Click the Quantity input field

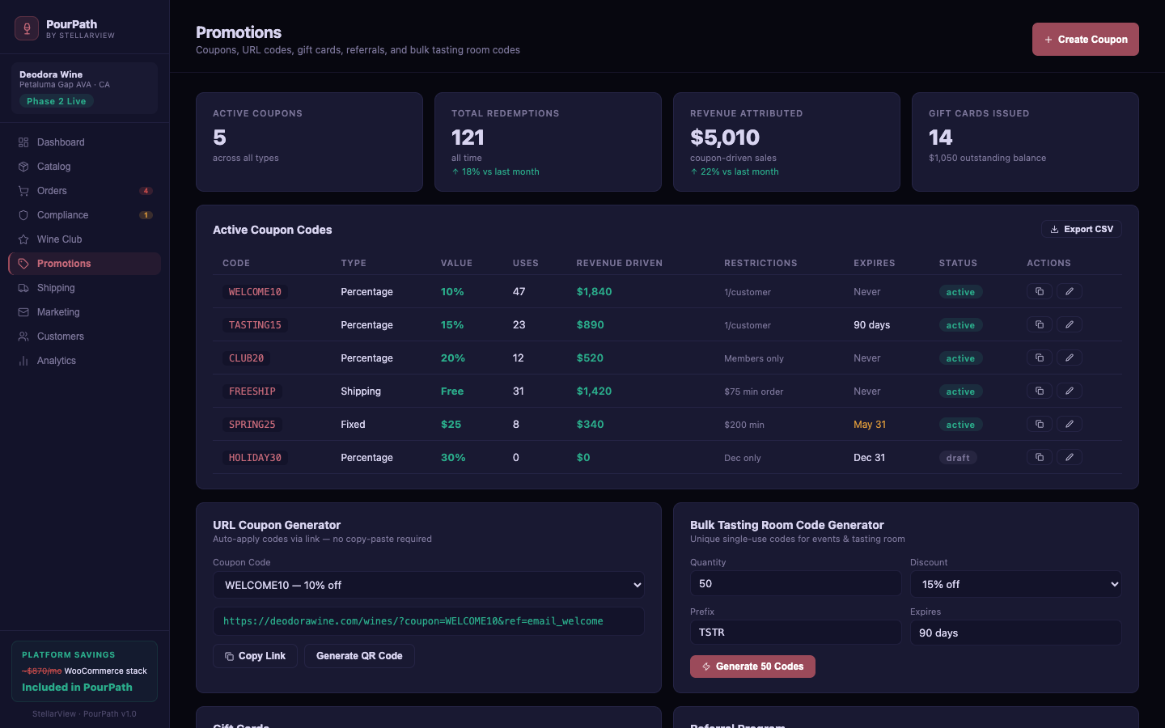coord(794,584)
